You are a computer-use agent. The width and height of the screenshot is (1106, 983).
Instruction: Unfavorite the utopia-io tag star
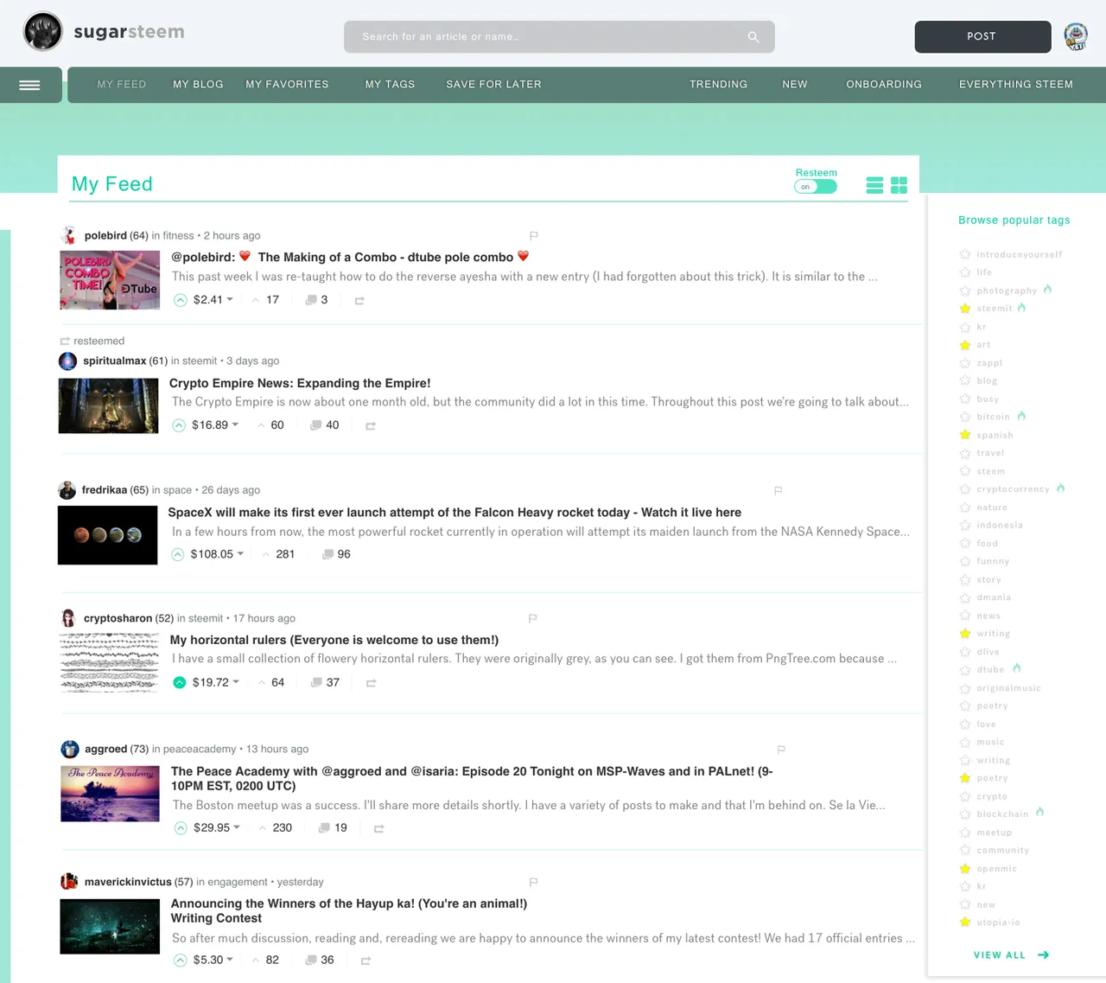[x=965, y=922]
